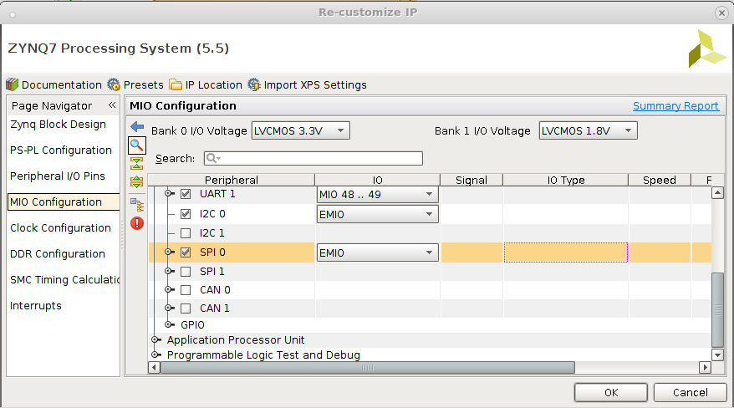Open SPI 0 IO EMIO dropdown
734x408 pixels.
(377, 252)
